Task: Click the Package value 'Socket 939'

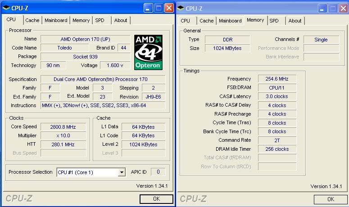Action: click(x=86, y=57)
